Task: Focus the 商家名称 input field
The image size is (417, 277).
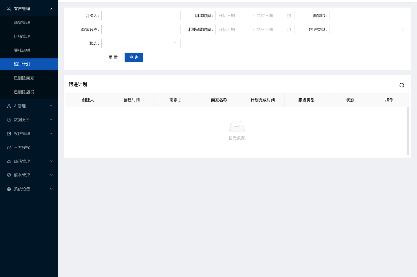Action: coord(141,29)
